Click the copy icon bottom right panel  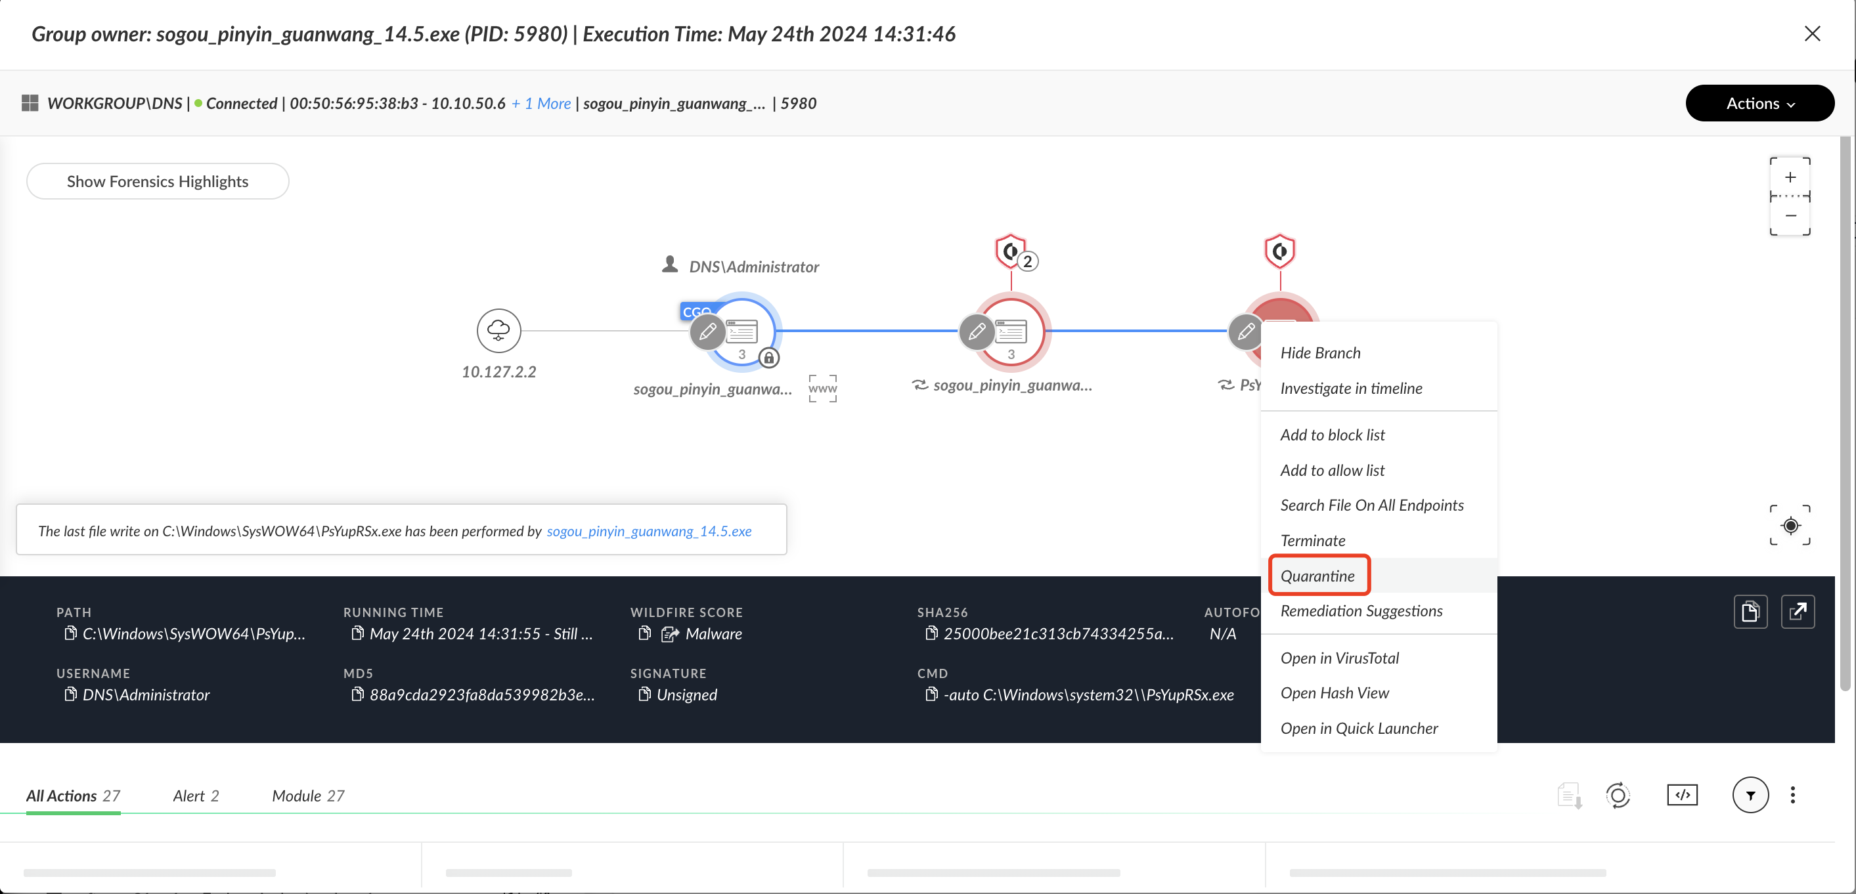click(1751, 612)
